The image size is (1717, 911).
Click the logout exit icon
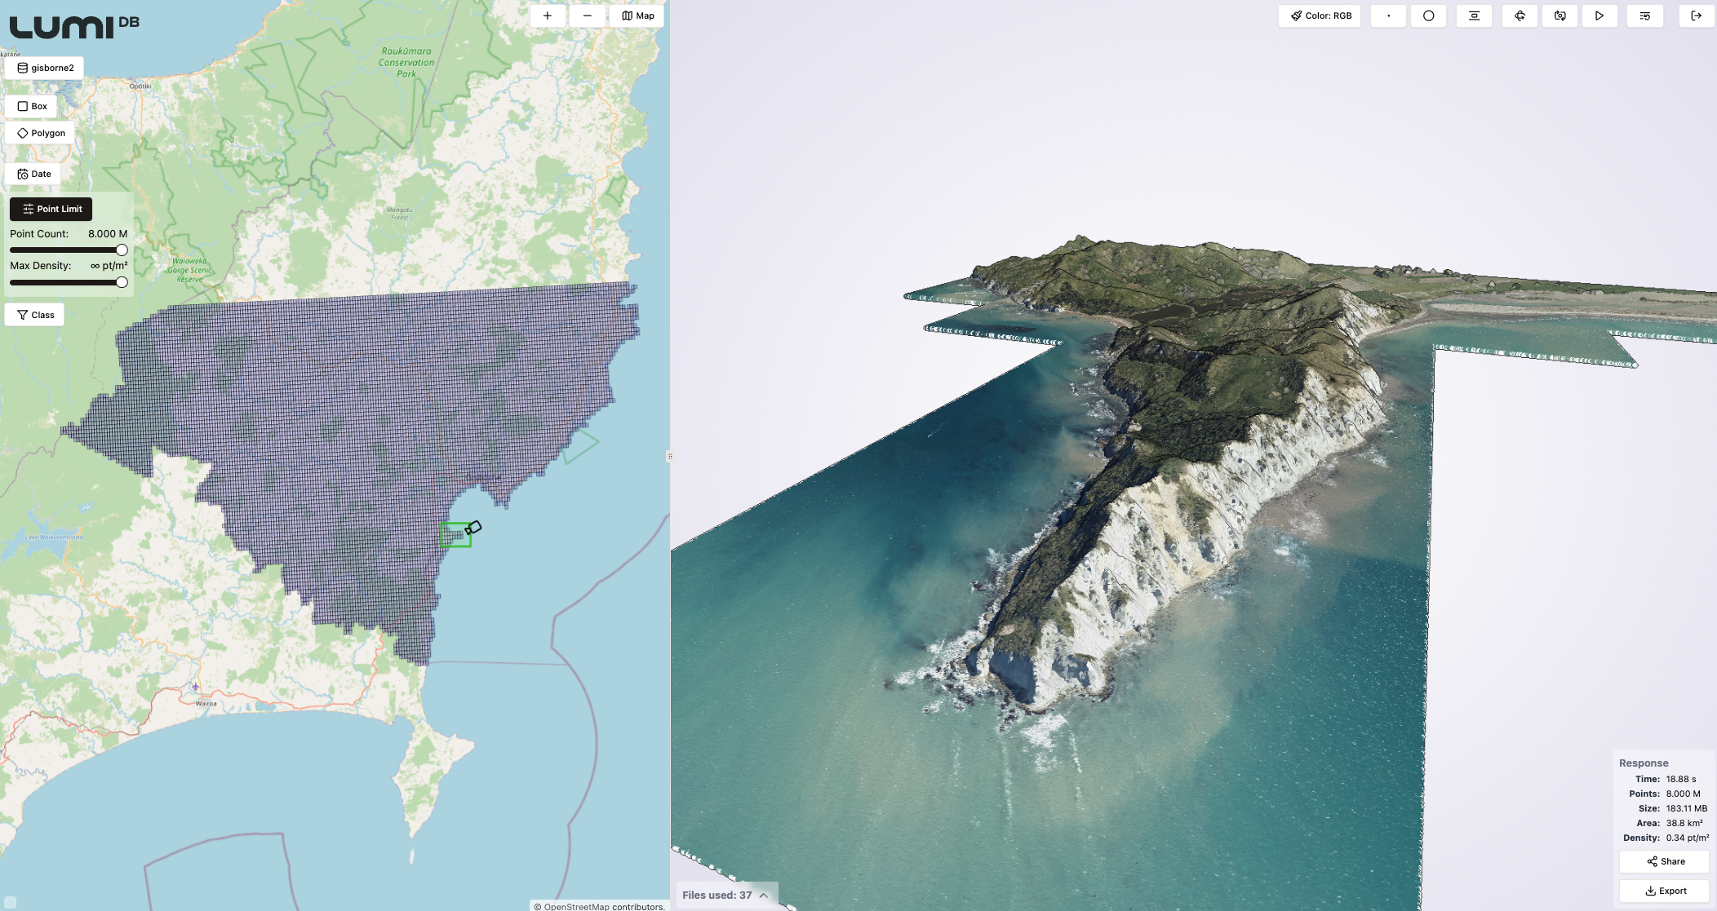click(x=1697, y=15)
